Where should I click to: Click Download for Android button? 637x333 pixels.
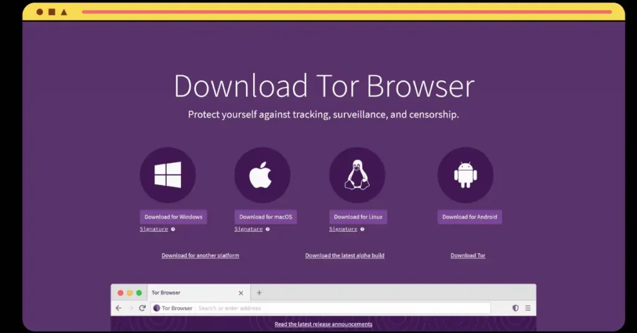[470, 217]
